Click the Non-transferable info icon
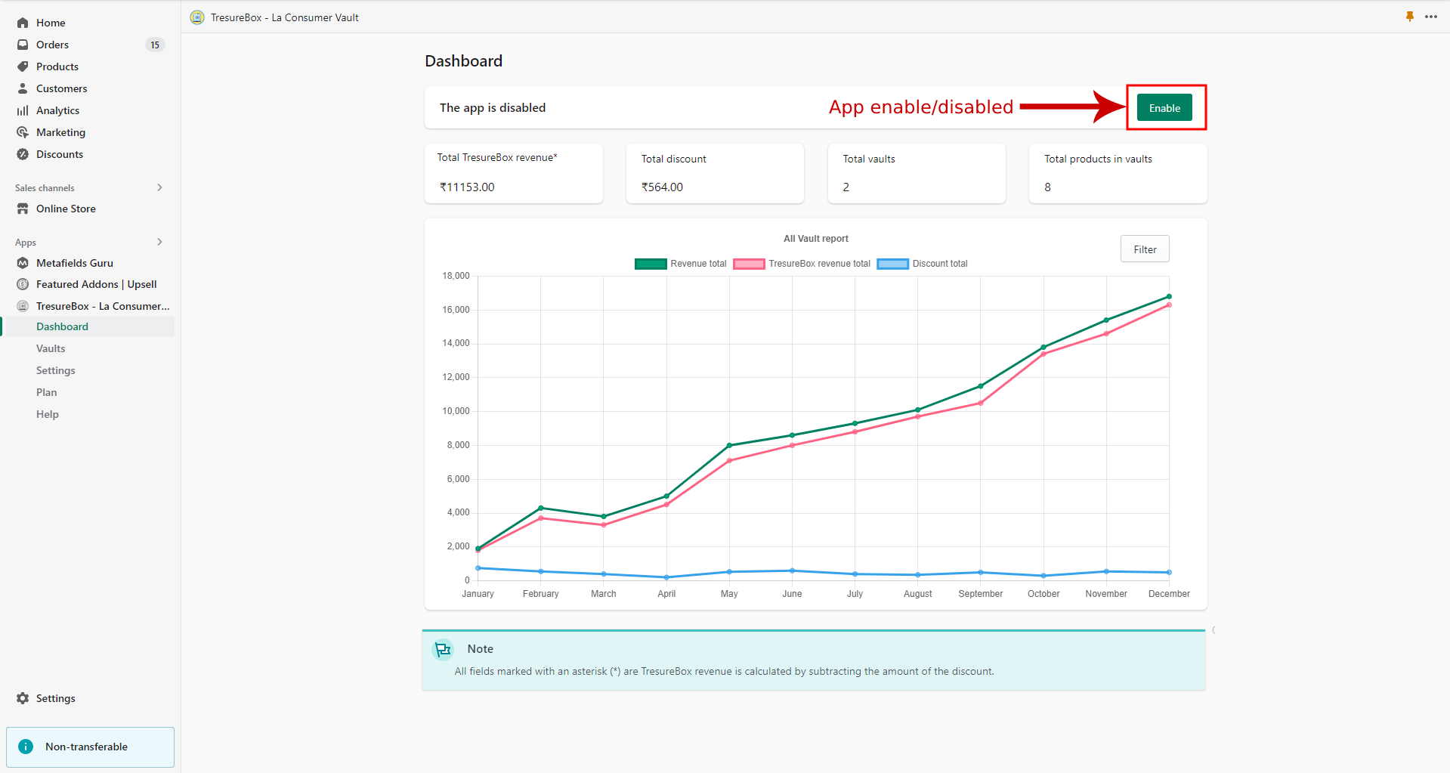The height and width of the screenshot is (773, 1450). [x=26, y=747]
